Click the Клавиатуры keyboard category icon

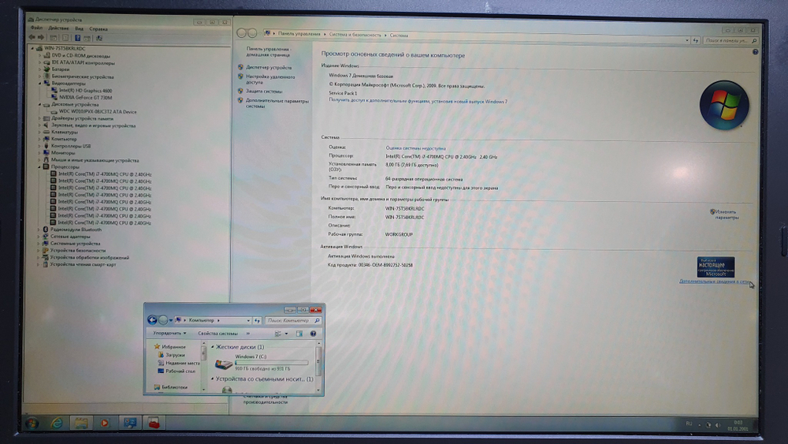click(46, 132)
